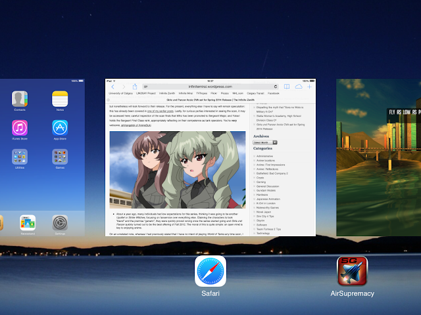The height and width of the screenshot is (315, 421).
Task: Switch to the AirSupremacy app card
Action: (379, 157)
